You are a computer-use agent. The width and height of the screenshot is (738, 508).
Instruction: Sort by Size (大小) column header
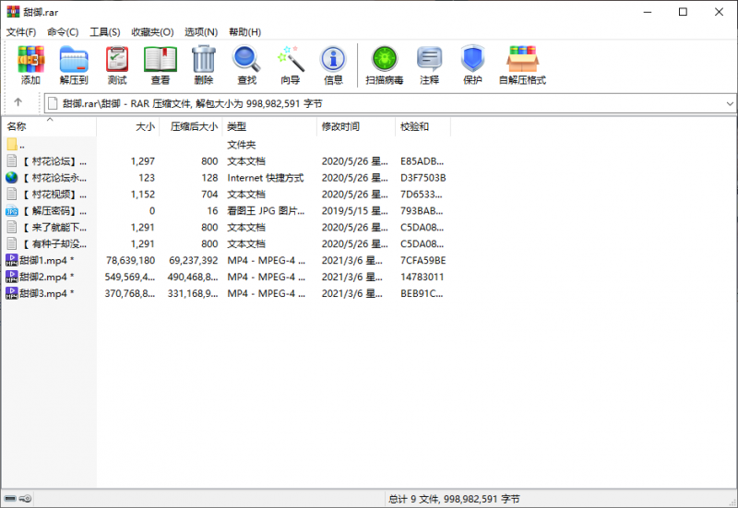[x=145, y=126]
